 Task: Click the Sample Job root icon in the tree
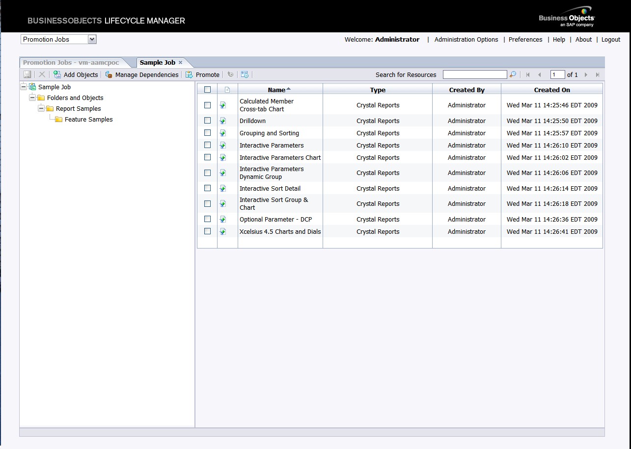point(33,87)
